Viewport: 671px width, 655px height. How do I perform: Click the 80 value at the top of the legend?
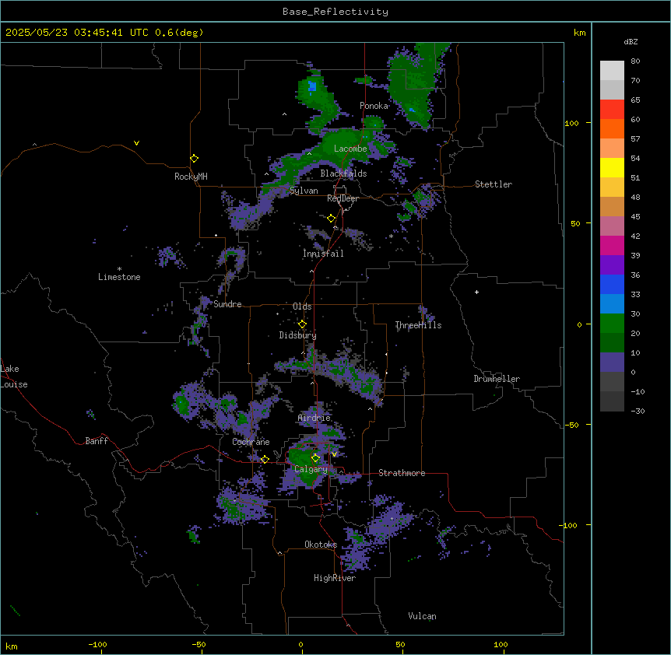click(635, 61)
